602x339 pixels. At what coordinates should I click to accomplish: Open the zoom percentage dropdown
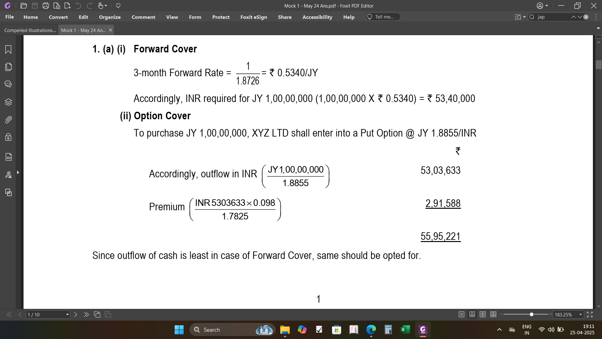pyautogui.click(x=580, y=315)
